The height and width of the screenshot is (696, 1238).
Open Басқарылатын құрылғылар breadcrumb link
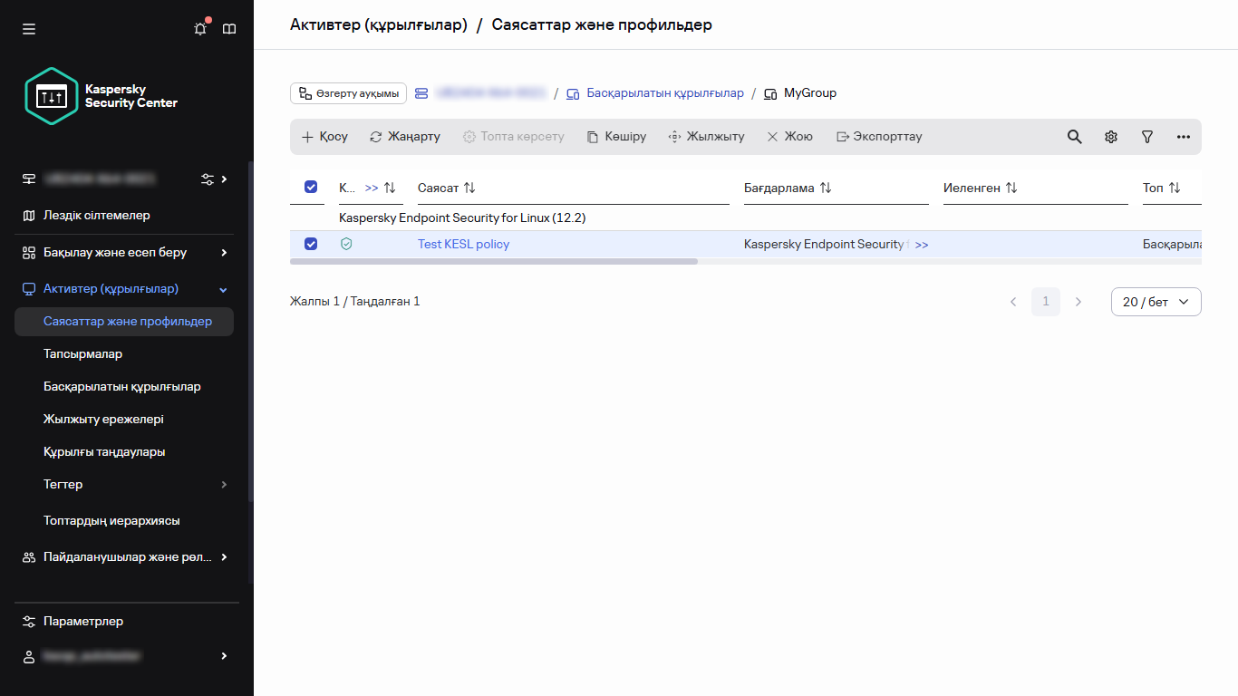pos(665,93)
